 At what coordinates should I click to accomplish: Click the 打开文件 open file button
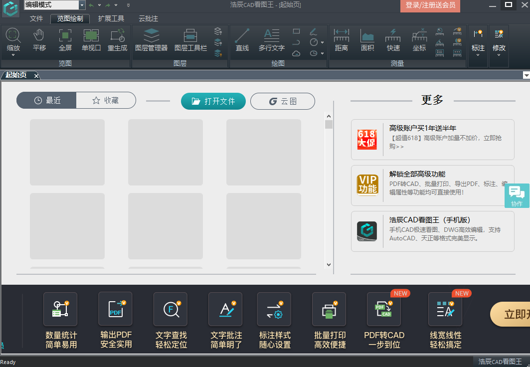(213, 101)
